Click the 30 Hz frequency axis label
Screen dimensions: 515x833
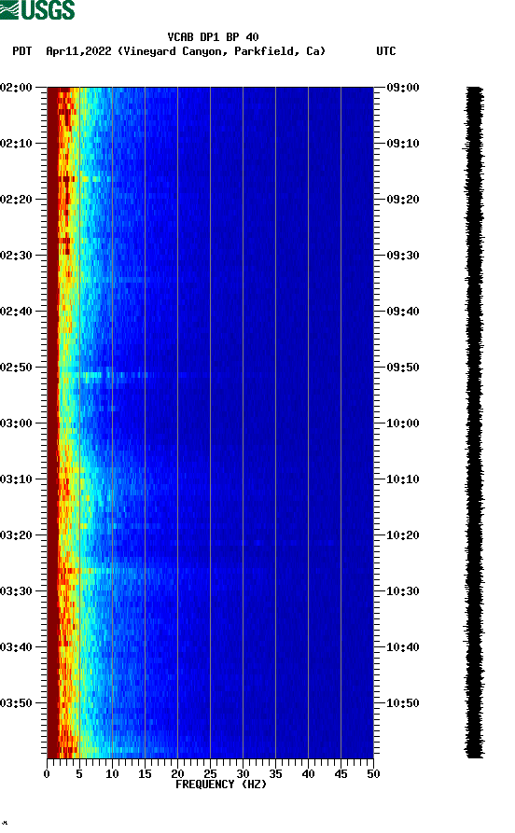pos(243,774)
